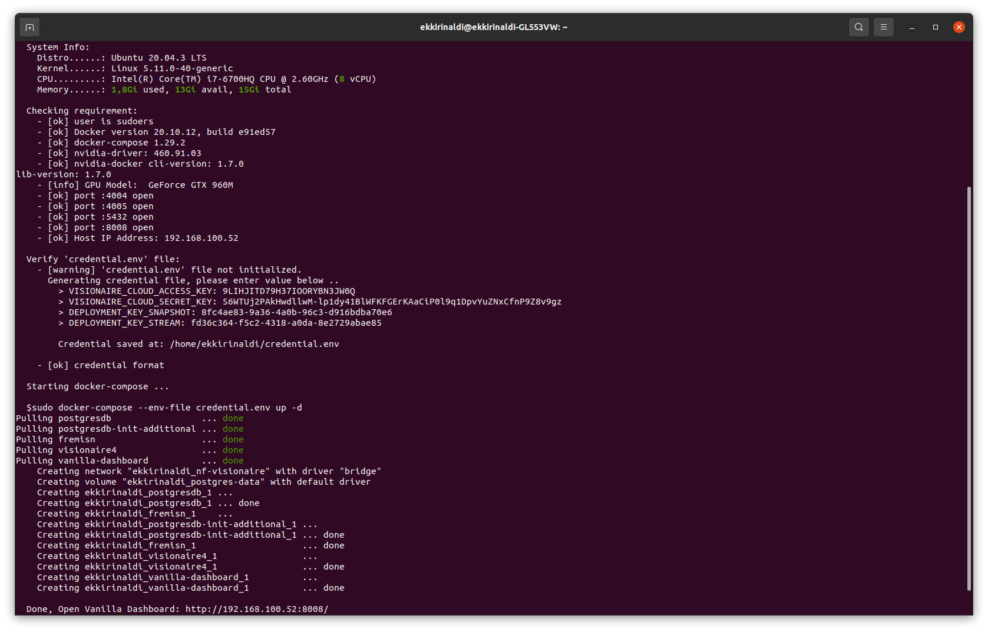Click the '[ok] credential format' line
Screen dimensions: 988x632
pos(101,365)
